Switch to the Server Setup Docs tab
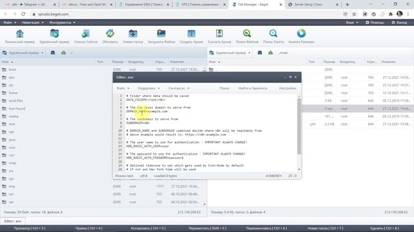This screenshot has width=414, height=232. 313,5
